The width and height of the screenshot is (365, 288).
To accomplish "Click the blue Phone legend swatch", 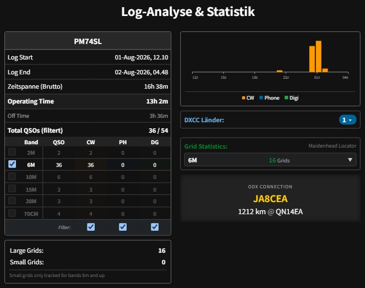I will pos(261,98).
